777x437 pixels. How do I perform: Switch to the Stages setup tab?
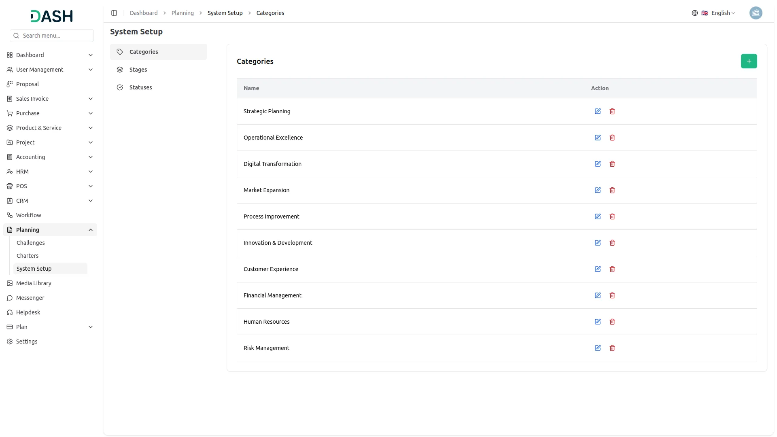point(138,70)
